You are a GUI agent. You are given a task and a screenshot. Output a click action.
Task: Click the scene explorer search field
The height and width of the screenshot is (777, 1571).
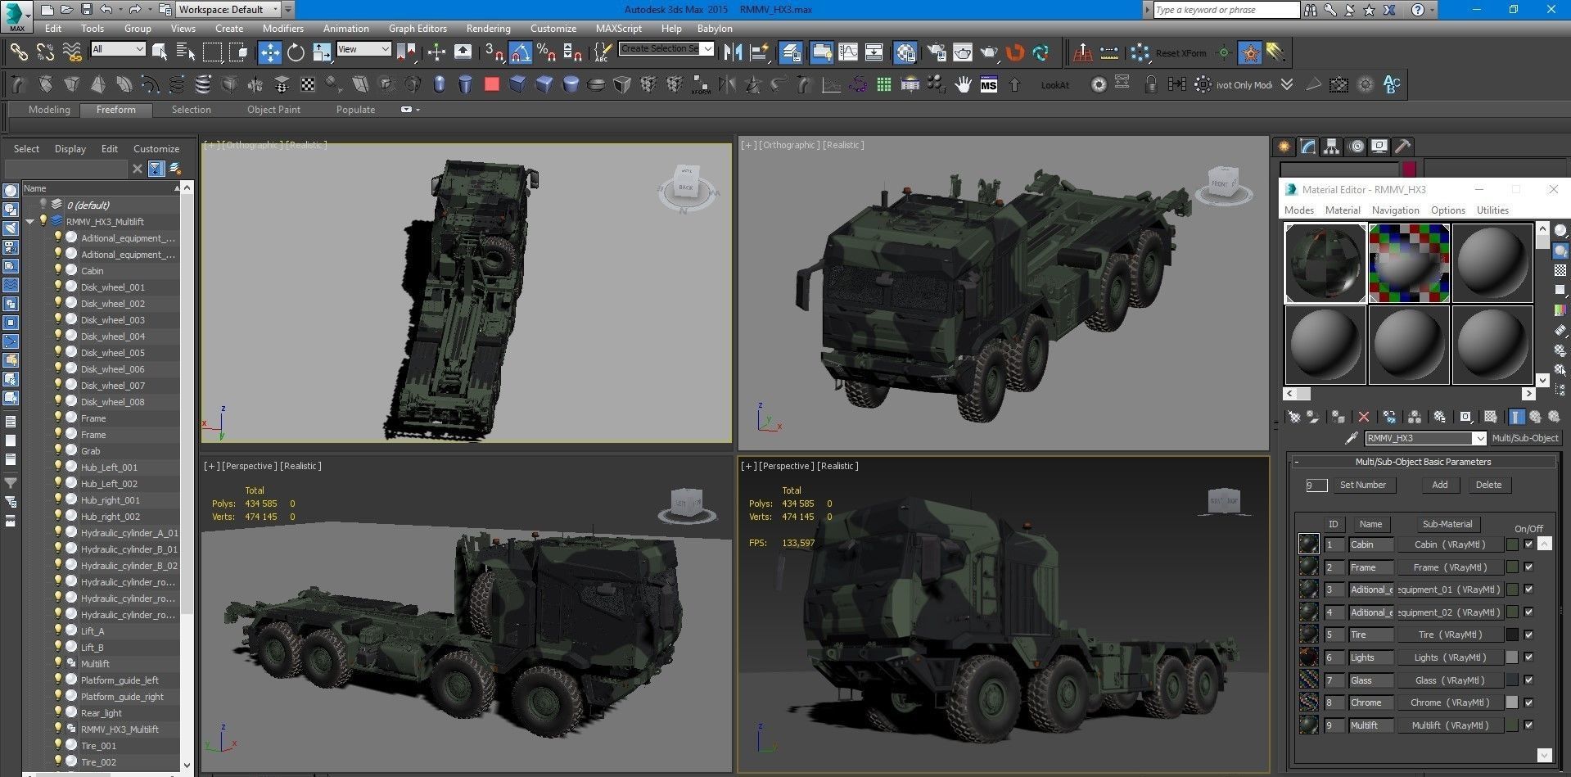[65, 169]
